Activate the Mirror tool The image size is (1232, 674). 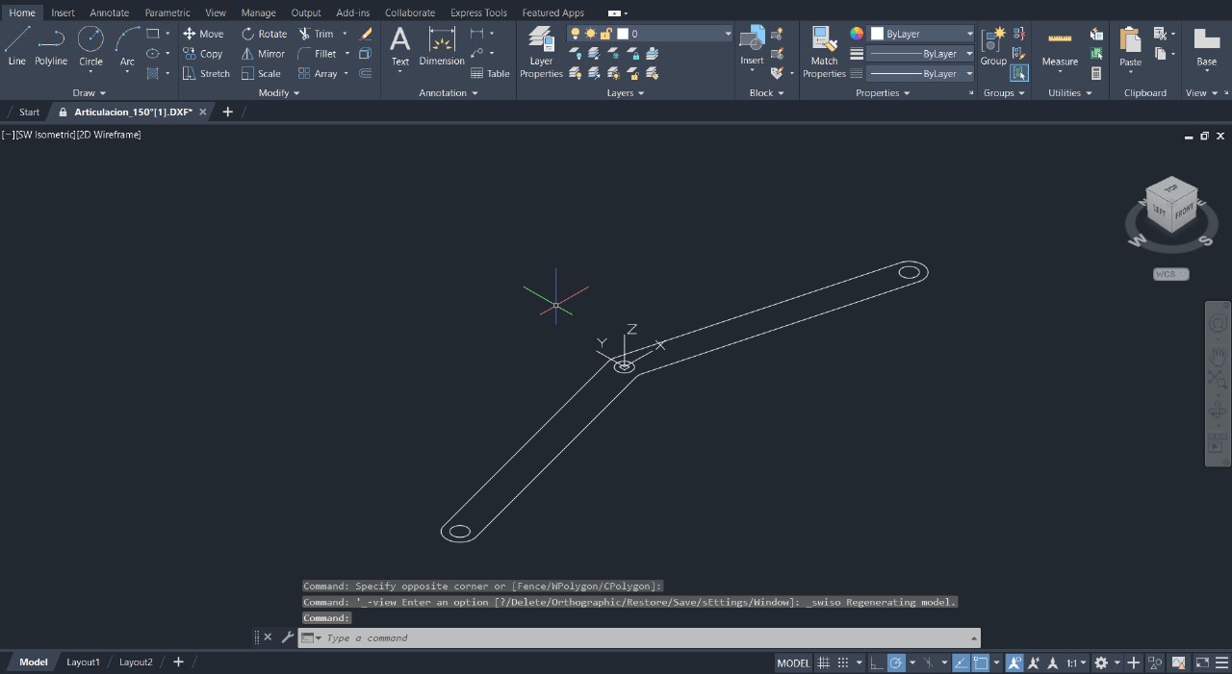[263, 54]
